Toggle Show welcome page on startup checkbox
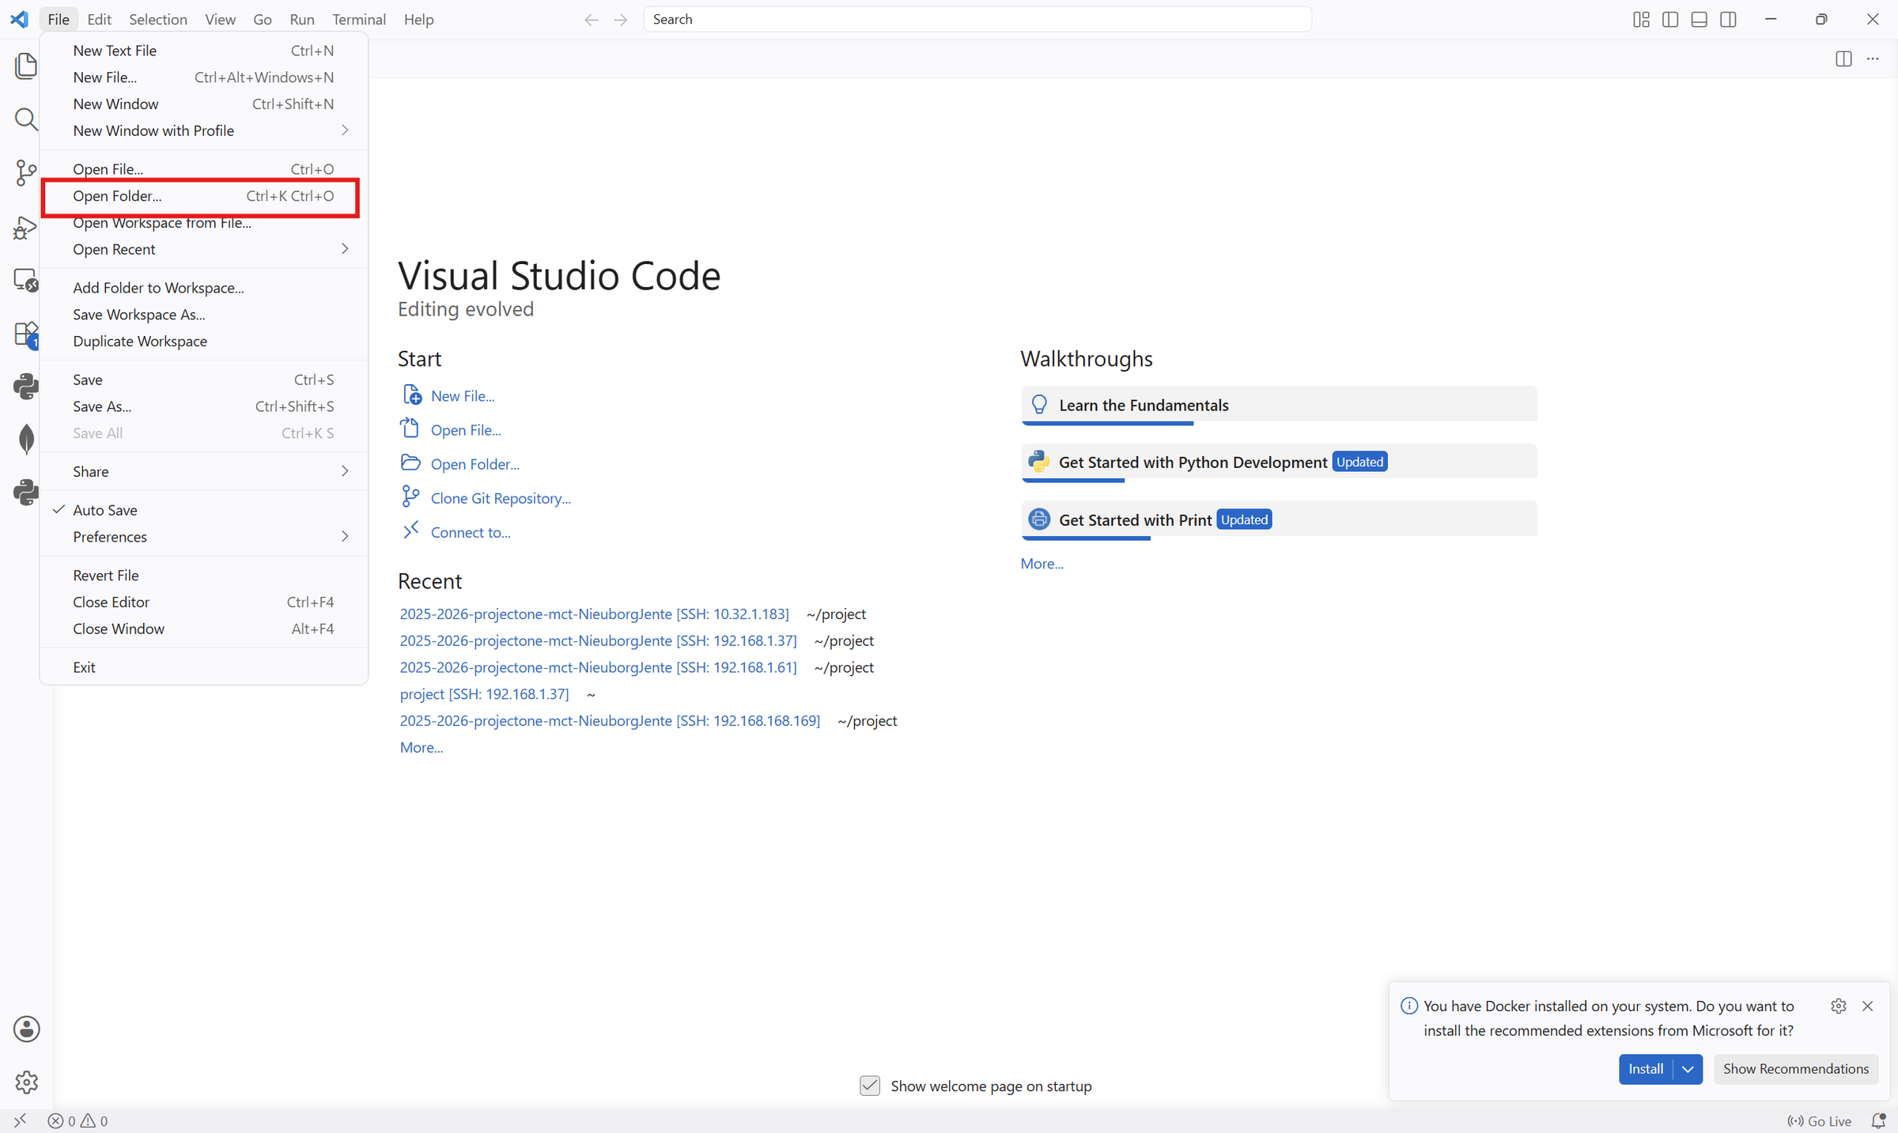Screen dimensions: 1898x1133 (870, 1086)
